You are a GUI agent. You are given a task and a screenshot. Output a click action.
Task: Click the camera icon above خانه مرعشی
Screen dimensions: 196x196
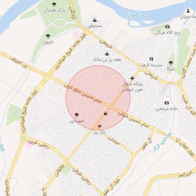coord(167,103)
